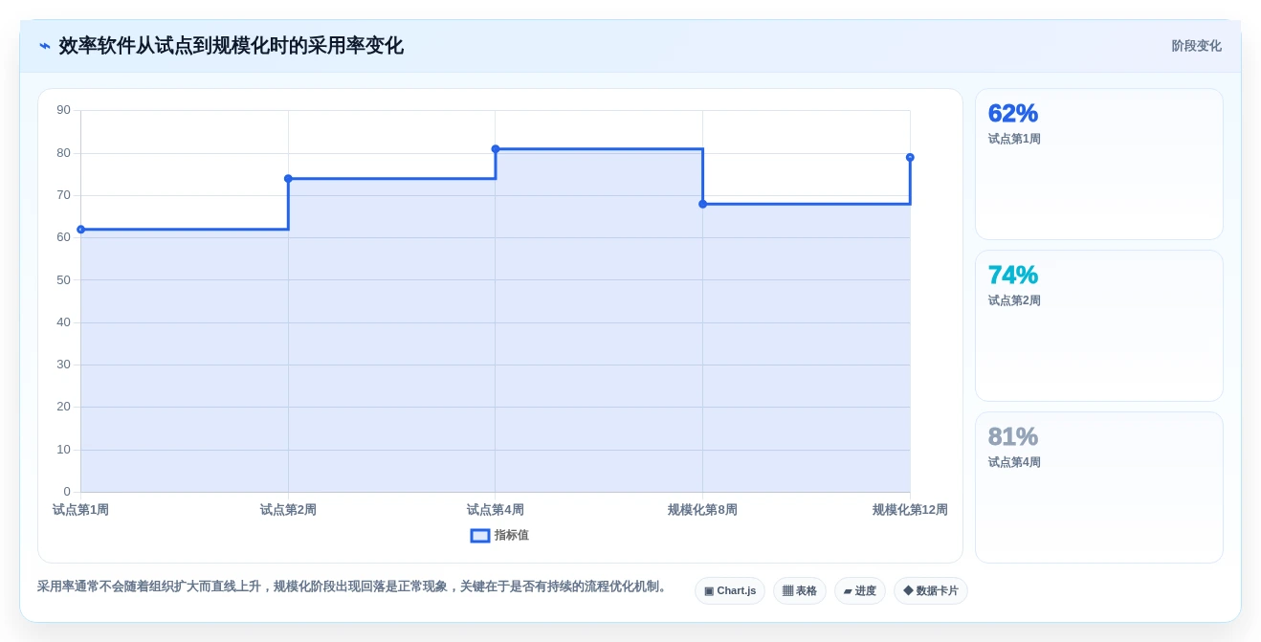Toggle the 指标值 legend swatch
The height and width of the screenshot is (642, 1261).
pyautogui.click(x=480, y=536)
